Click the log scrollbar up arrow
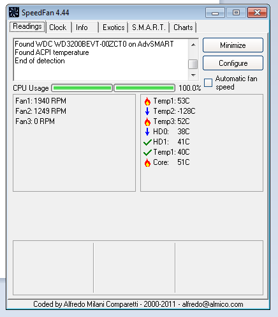 (193, 45)
